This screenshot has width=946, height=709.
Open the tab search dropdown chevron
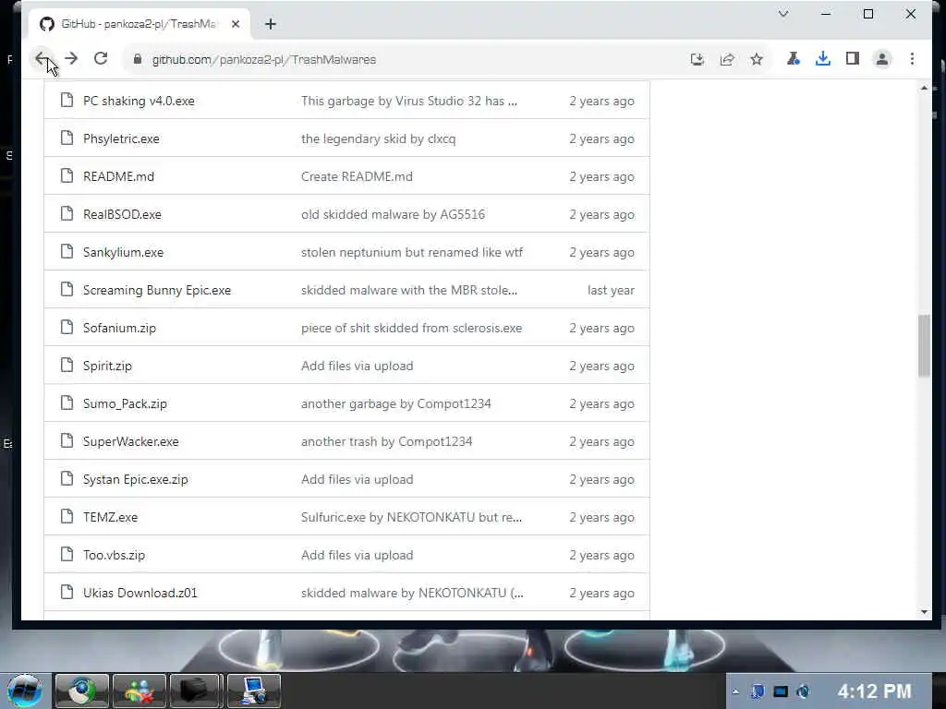(x=783, y=14)
